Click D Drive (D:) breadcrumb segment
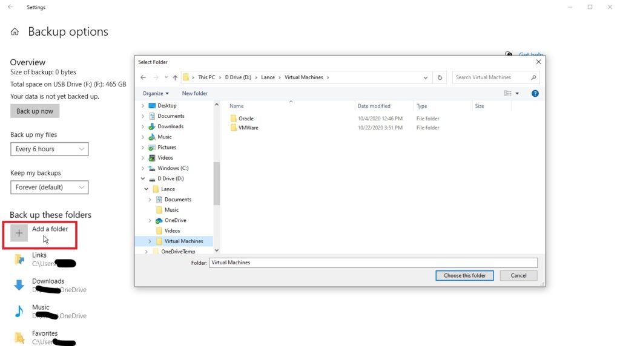 (238, 77)
